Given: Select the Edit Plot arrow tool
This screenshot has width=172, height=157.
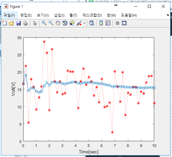Looking at the screenshot, I should pos(35,23).
